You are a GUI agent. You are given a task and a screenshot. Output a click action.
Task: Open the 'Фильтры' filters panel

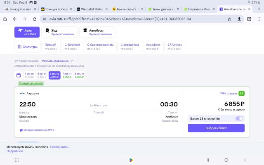[27, 47]
